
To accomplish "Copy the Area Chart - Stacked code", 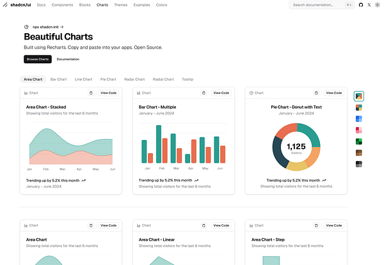I will (91, 93).
